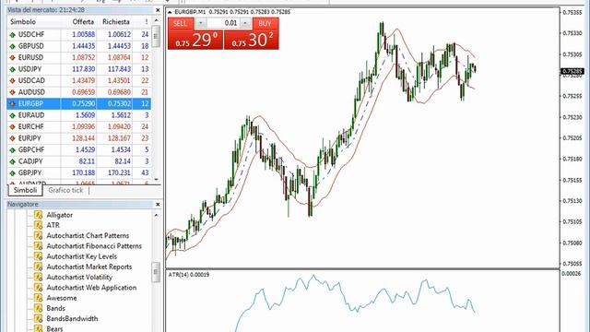Click the 0.01 lot volume field
Image resolution: width=590 pixels, height=332 pixels.
pyautogui.click(x=223, y=23)
